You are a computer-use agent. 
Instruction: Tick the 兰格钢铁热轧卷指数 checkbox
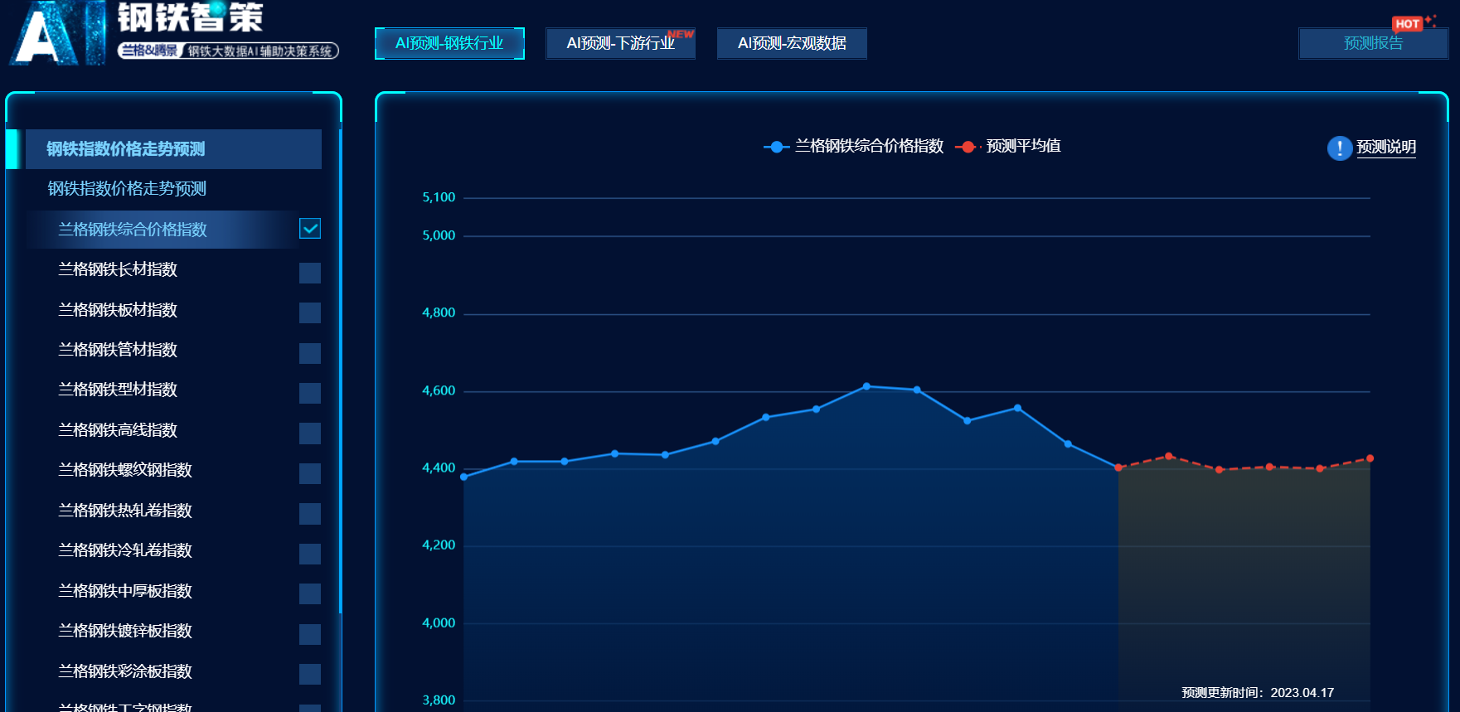point(310,514)
